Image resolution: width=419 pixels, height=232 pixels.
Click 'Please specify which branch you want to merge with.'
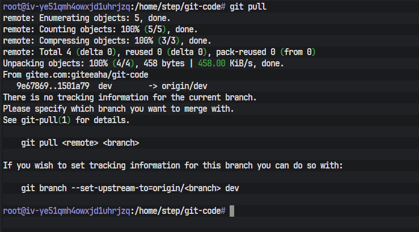coord(118,109)
